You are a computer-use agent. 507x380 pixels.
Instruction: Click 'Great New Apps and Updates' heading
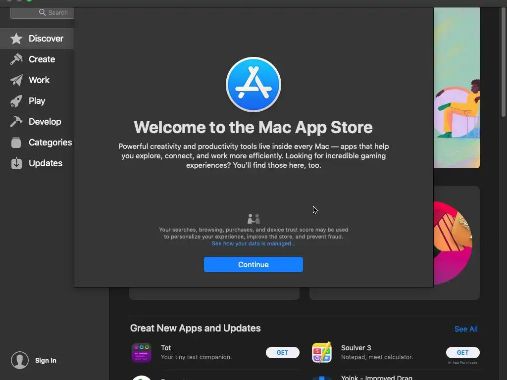195,328
